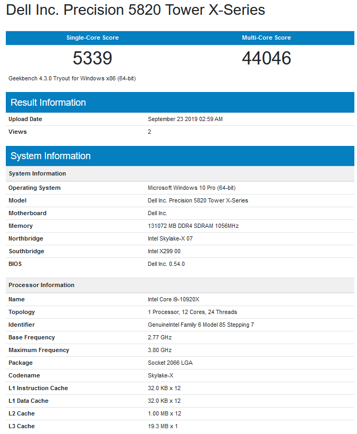Click the 12 Cores, 24 Threads topology value

[192, 312]
